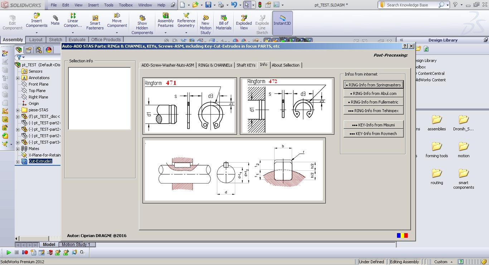Select the Move Component tool
The image size is (489, 265).
click(117, 20)
